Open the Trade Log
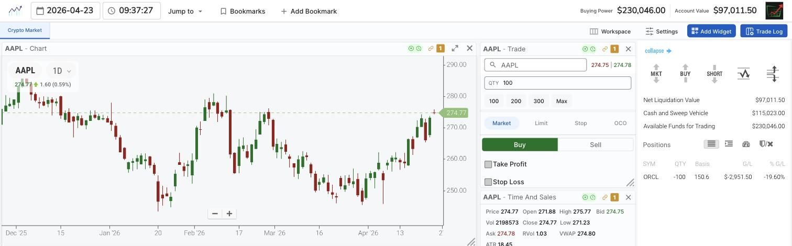Viewport: 792px width, 246px height. (764, 31)
